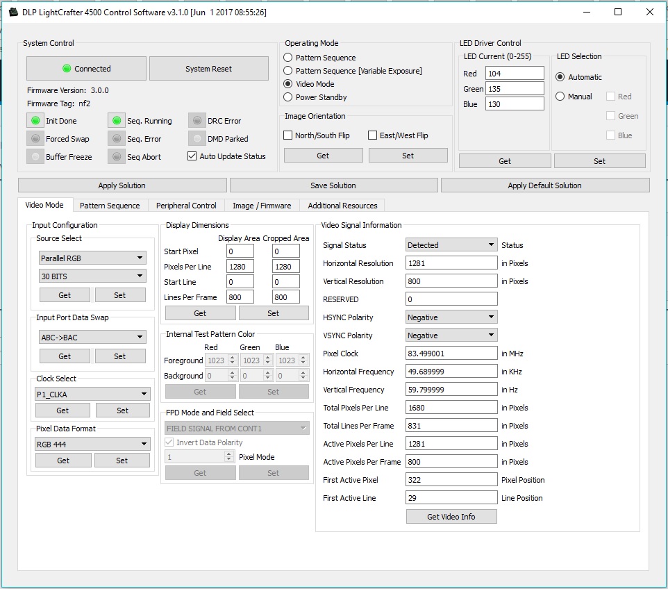
Task: Click the Blue LED current field
Action: click(515, 103)
